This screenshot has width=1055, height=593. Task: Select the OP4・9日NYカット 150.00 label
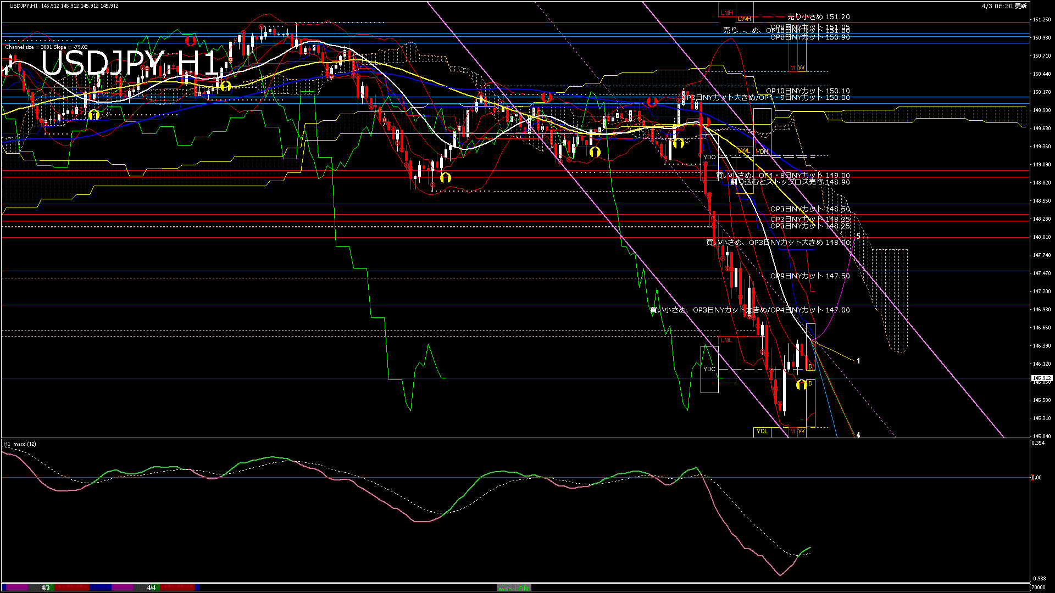pos(803,98)
